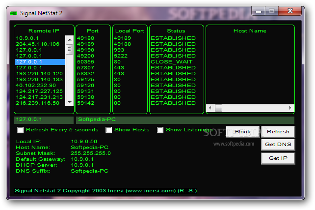
Task: Select remote IP 193.226.140.133
Action: pyautogui.click(x=39, y=80)
